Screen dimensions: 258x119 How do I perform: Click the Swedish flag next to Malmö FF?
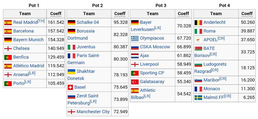(x=198, y=97)
